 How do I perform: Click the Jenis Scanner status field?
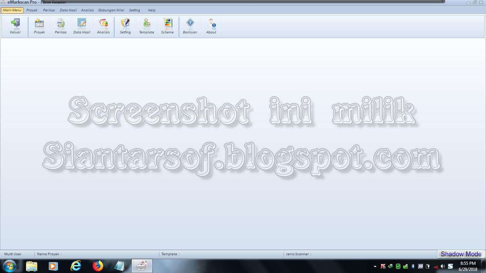pyautogui.click(x=360, y=254)
